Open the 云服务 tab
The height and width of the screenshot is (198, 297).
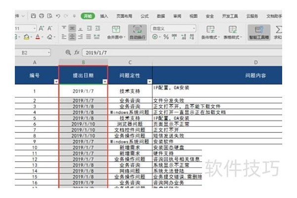coord(252,16)
